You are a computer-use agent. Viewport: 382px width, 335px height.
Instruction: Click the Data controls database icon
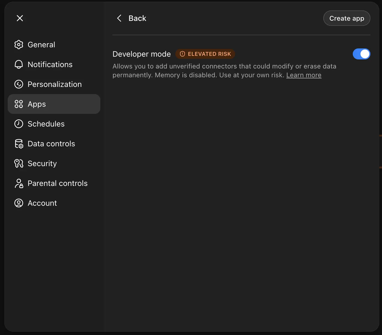pyautogui.click(x=19, y=144)
